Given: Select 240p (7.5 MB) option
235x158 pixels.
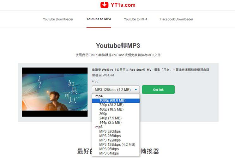Looking at the screenshot, I should (x=116, y=118).
